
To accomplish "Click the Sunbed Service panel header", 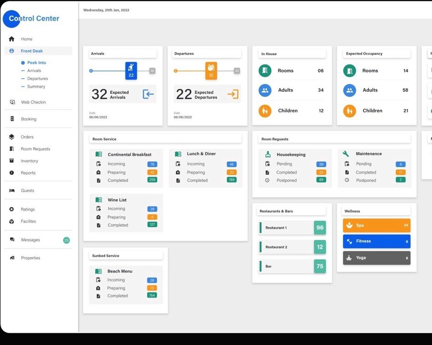I will click(126, 256).
